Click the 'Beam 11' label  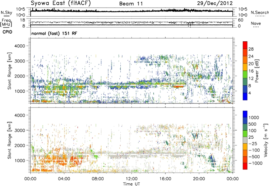tap(131, 4)
